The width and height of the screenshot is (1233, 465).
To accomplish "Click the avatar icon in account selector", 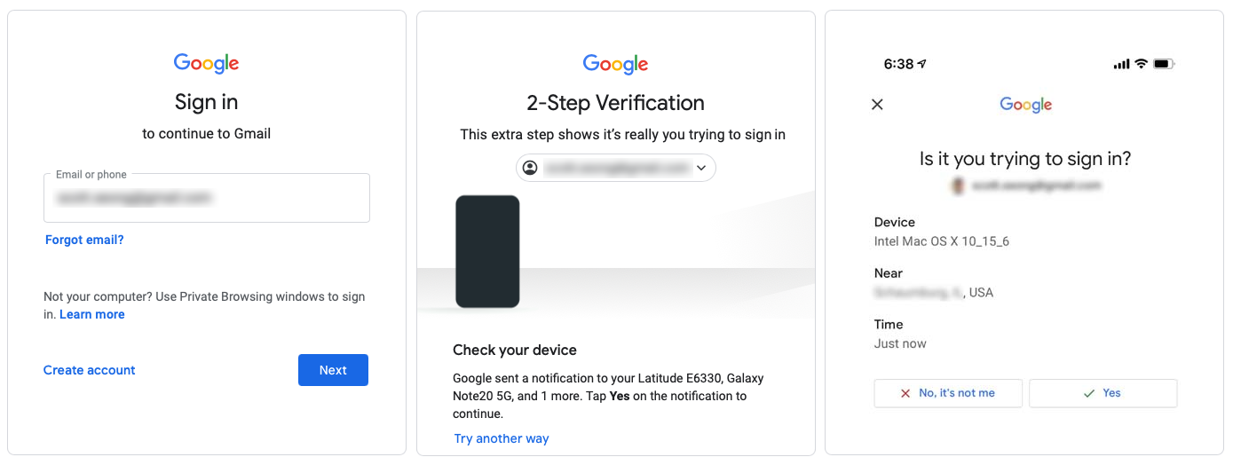I will coord(530,168).
